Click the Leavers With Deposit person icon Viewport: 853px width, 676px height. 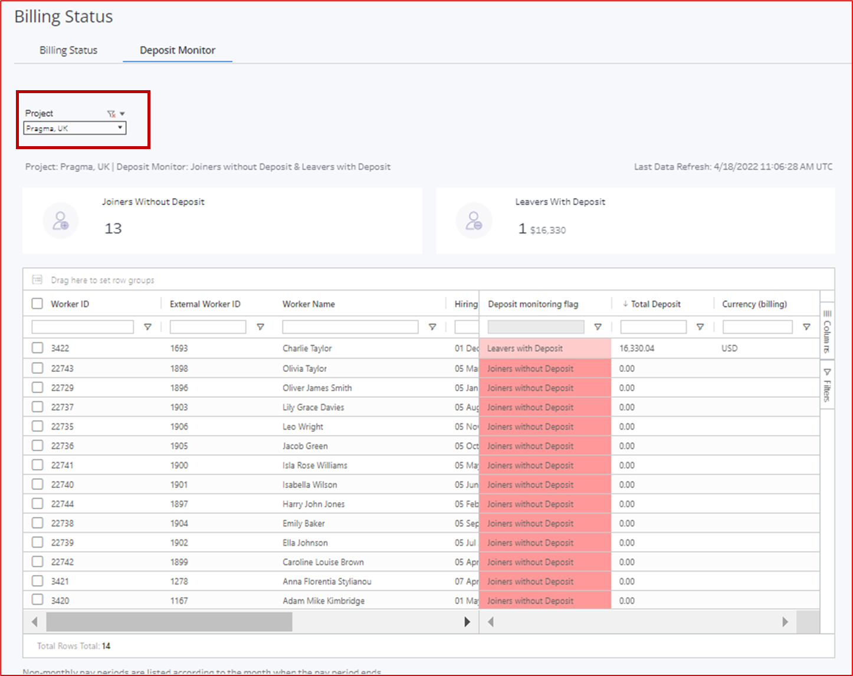pos(474,220)
